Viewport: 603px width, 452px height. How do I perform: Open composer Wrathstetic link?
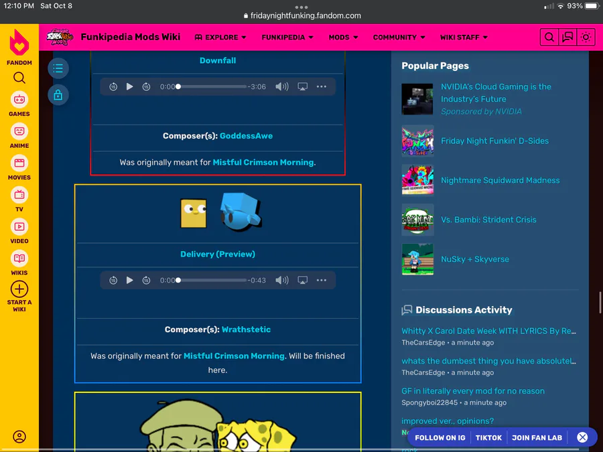click(246, 329)
